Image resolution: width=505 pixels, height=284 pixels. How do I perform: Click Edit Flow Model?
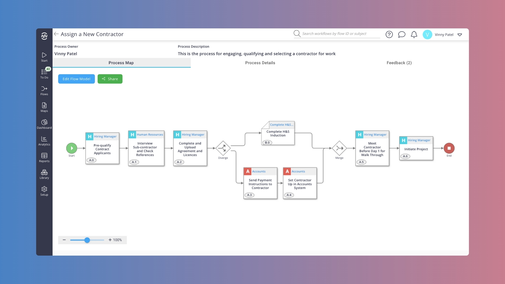[x=76, y=79]
